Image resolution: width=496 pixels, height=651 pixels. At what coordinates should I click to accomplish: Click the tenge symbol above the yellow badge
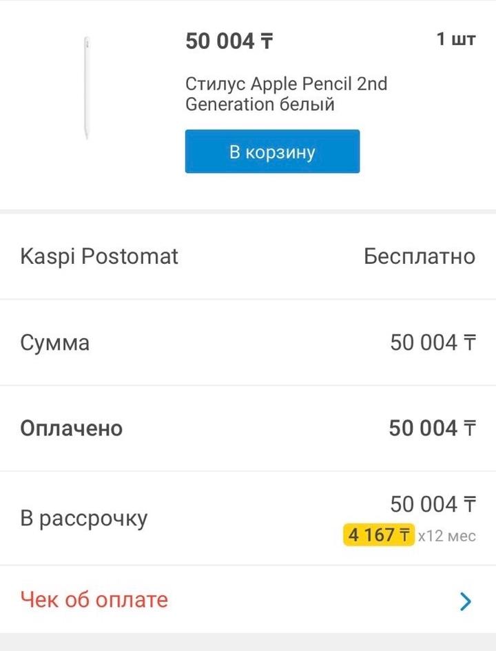(469, 505)
